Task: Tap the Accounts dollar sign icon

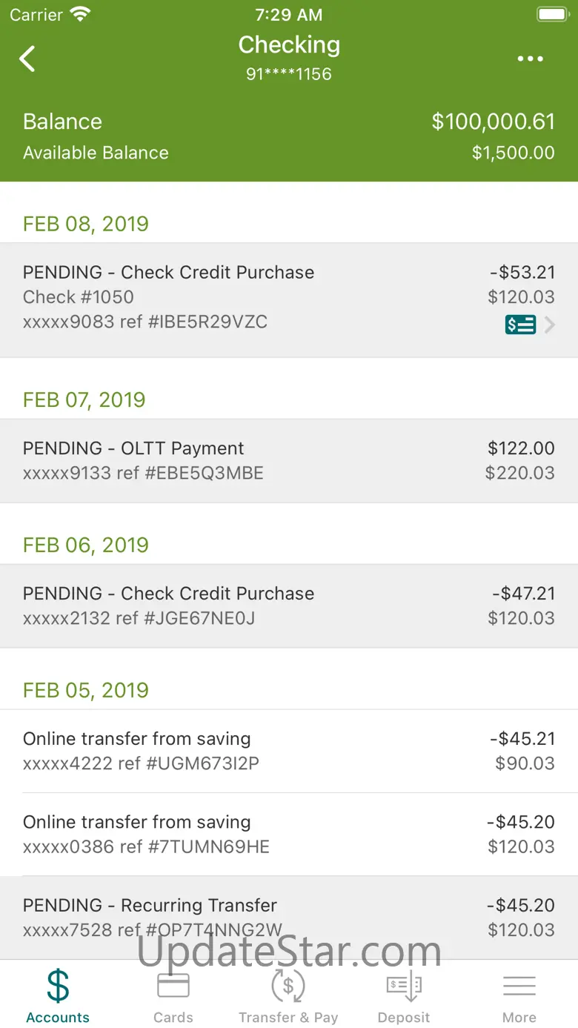Action: pos(58,986)
